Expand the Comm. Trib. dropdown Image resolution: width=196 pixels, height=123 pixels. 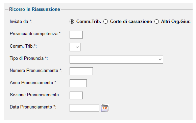point(75,47)
